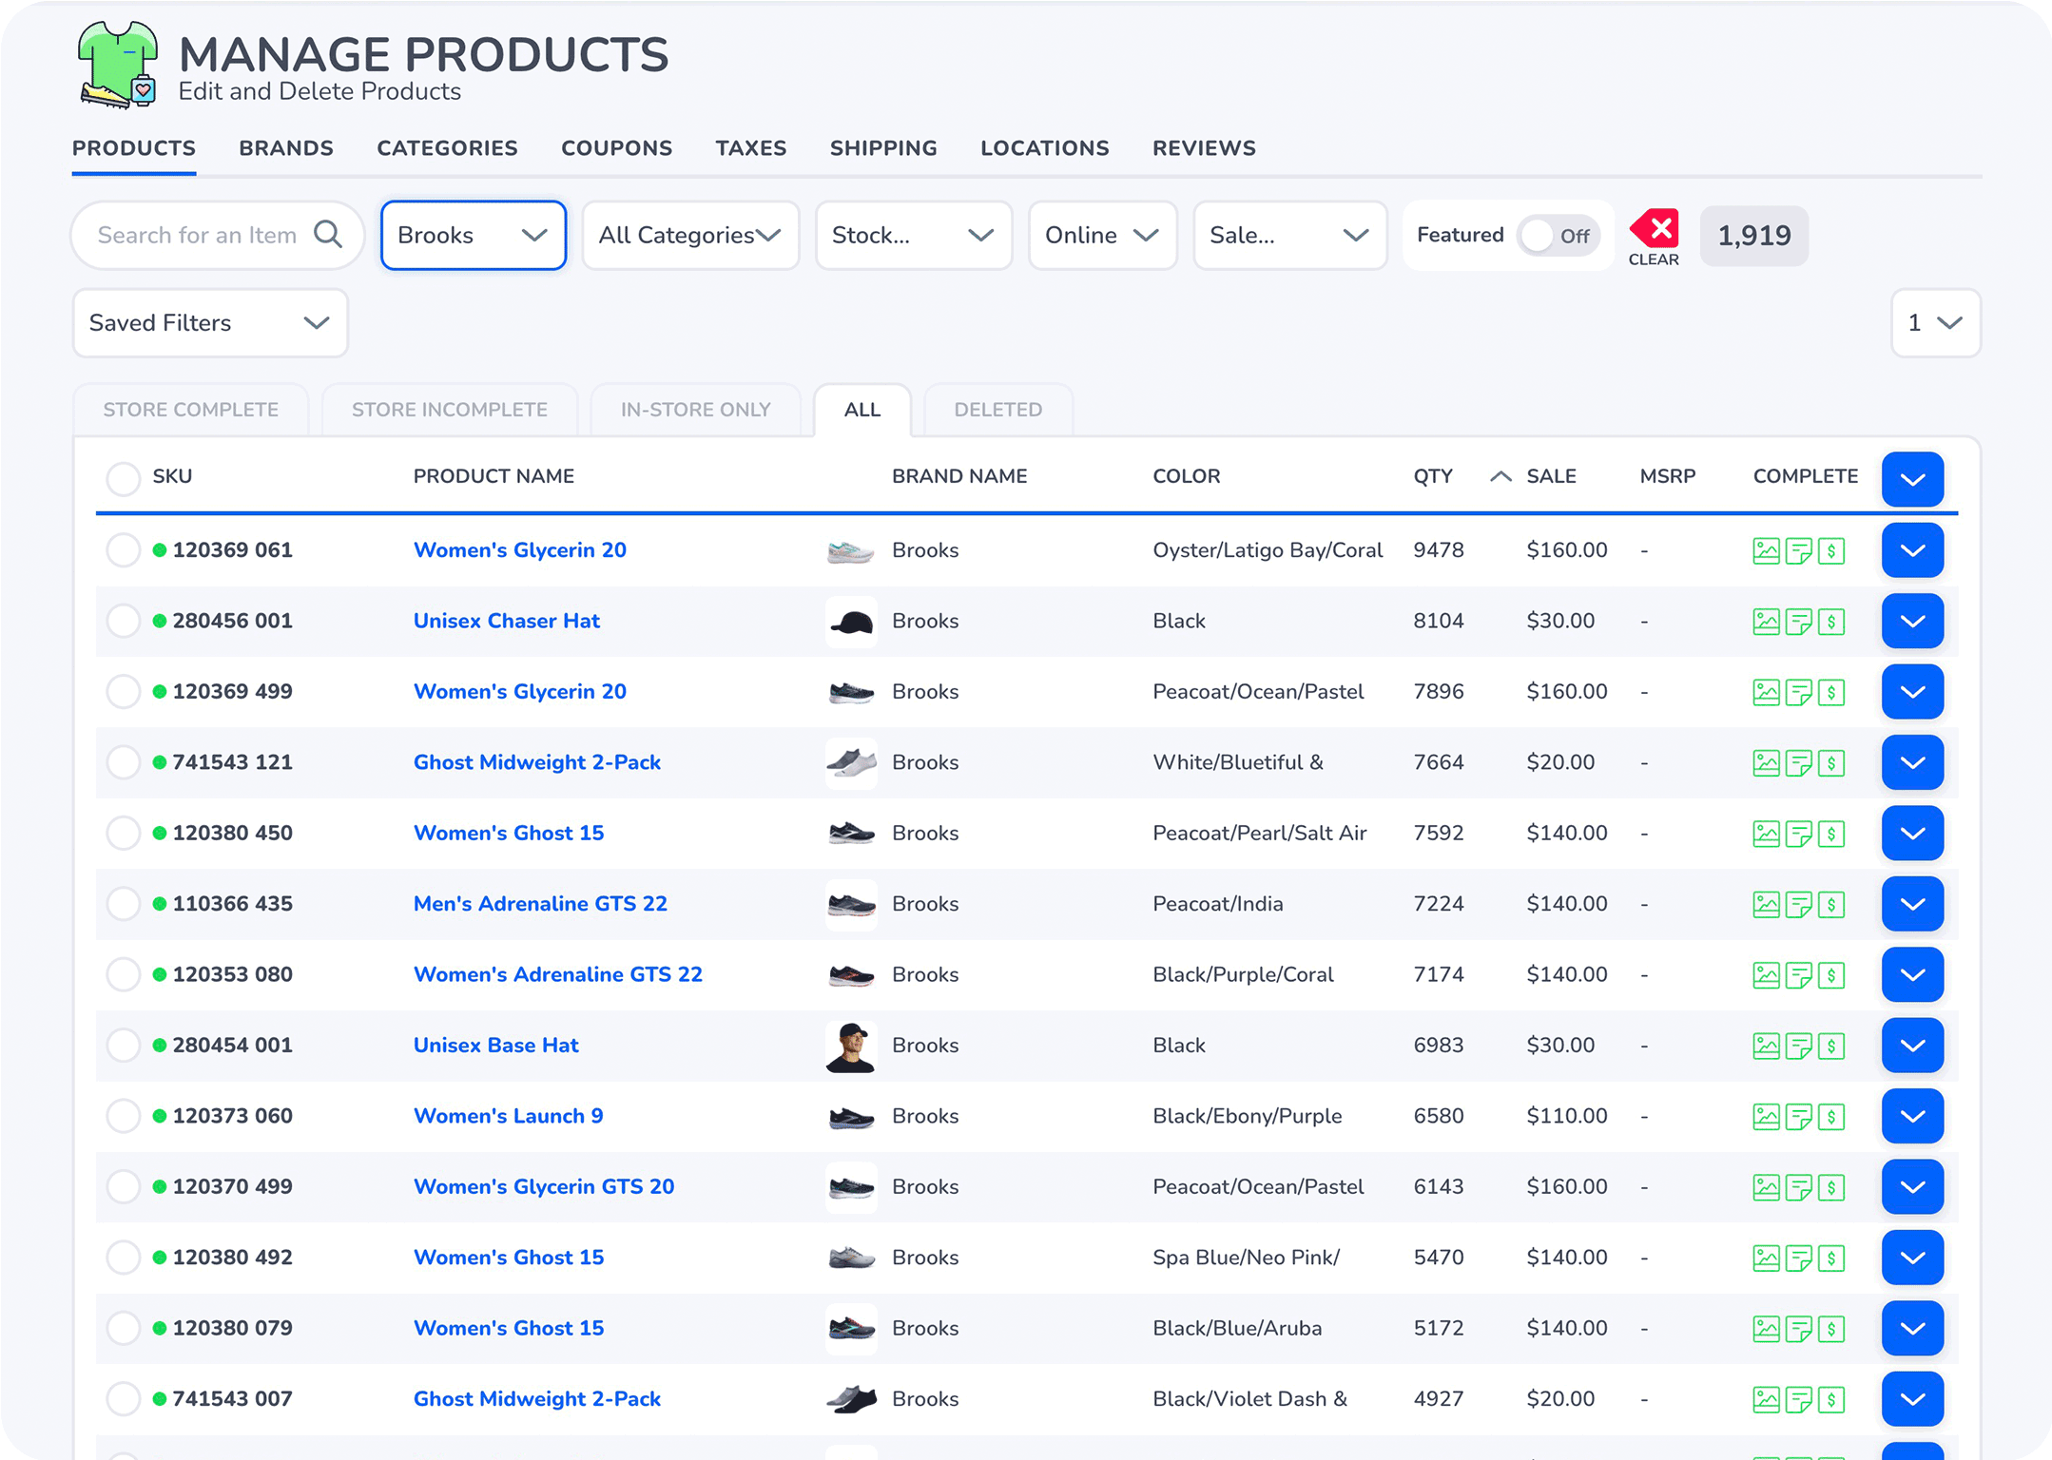Click image icon for SKU 120369 499
The height and width of the screenshot is (1460, 2052).
[1766, 692]
